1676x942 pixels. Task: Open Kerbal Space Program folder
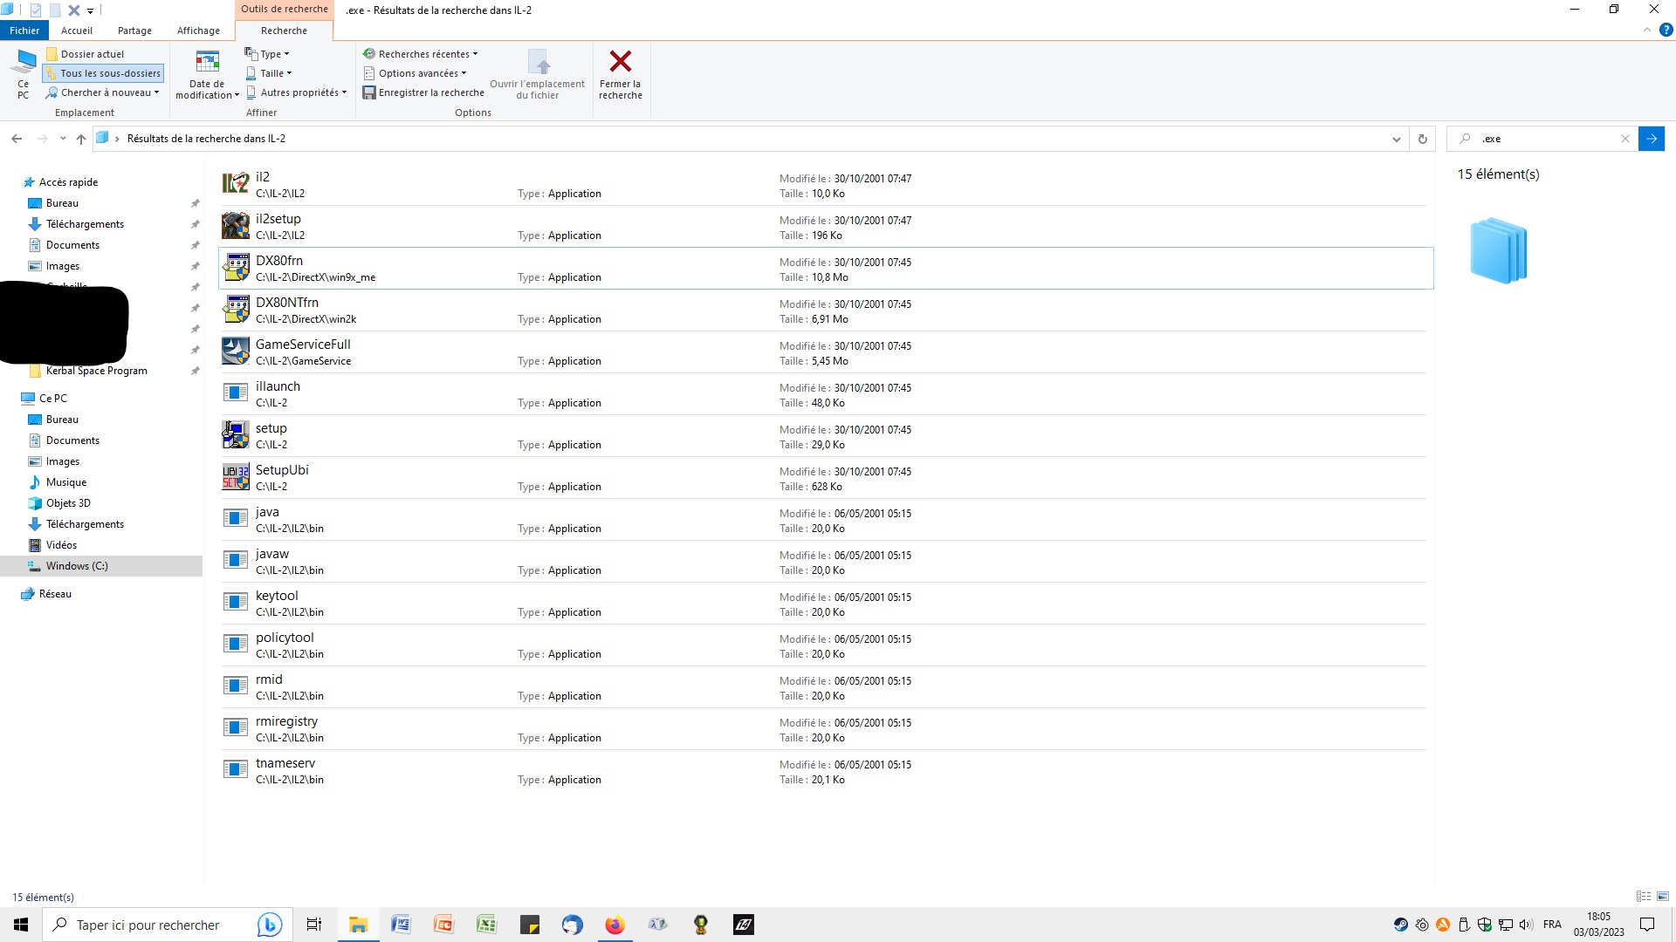click(x=96, y=371)
